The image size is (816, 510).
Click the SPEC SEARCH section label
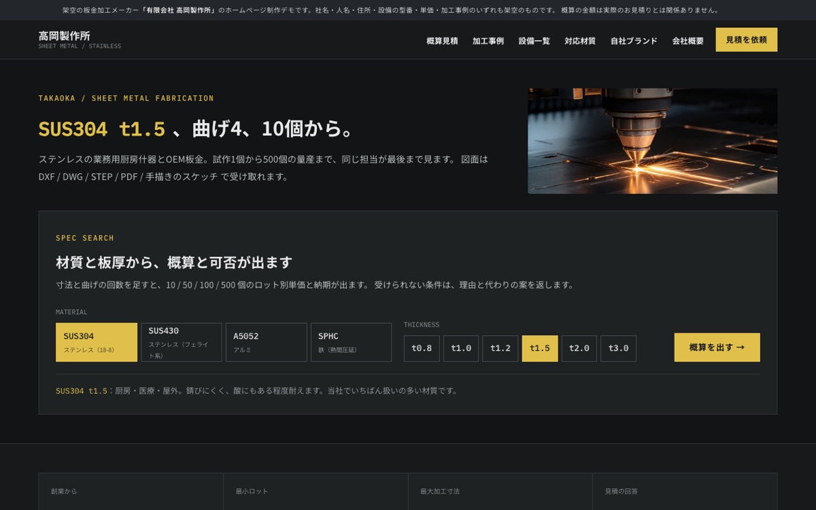tap(85, 238)
